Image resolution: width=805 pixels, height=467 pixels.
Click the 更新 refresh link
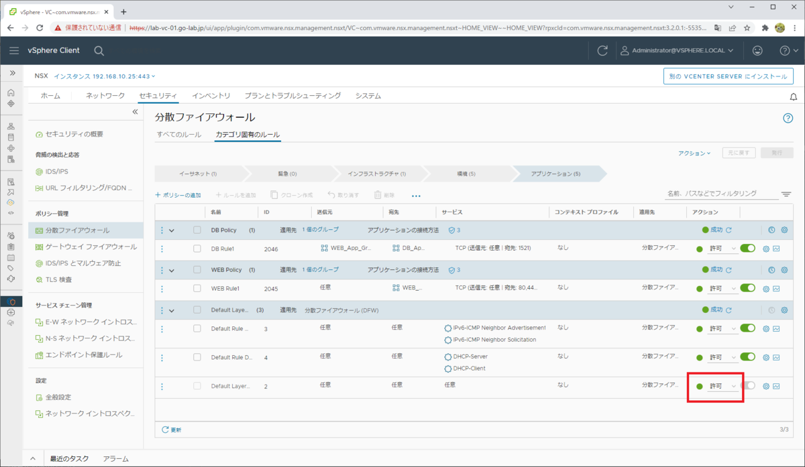click(172, 429)
